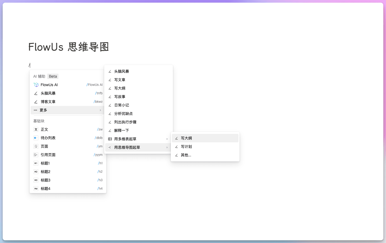
Task: Click the Beta badge label
Action: click(x=53, y=76)
